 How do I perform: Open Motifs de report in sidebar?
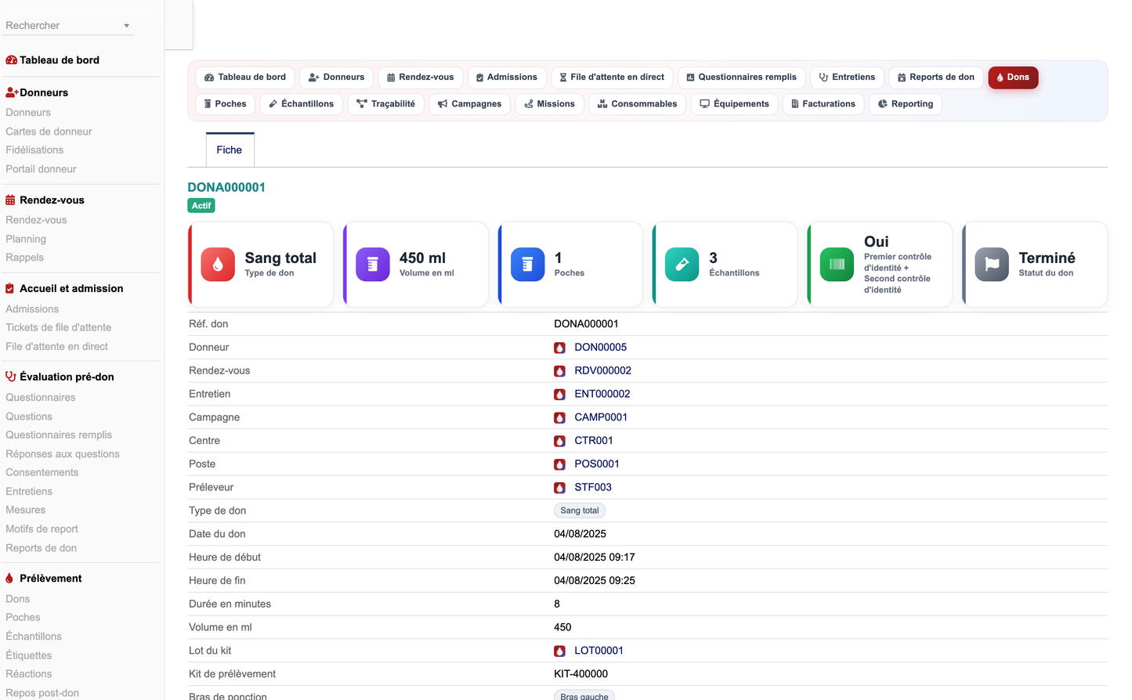click(x=42, y=529)
